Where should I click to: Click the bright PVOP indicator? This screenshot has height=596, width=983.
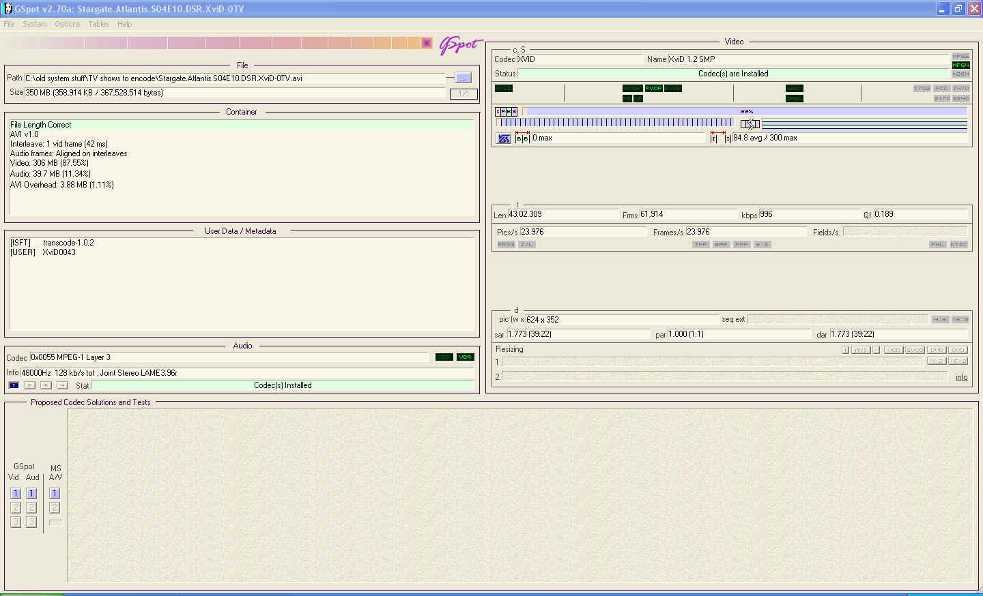pos(653,88)
